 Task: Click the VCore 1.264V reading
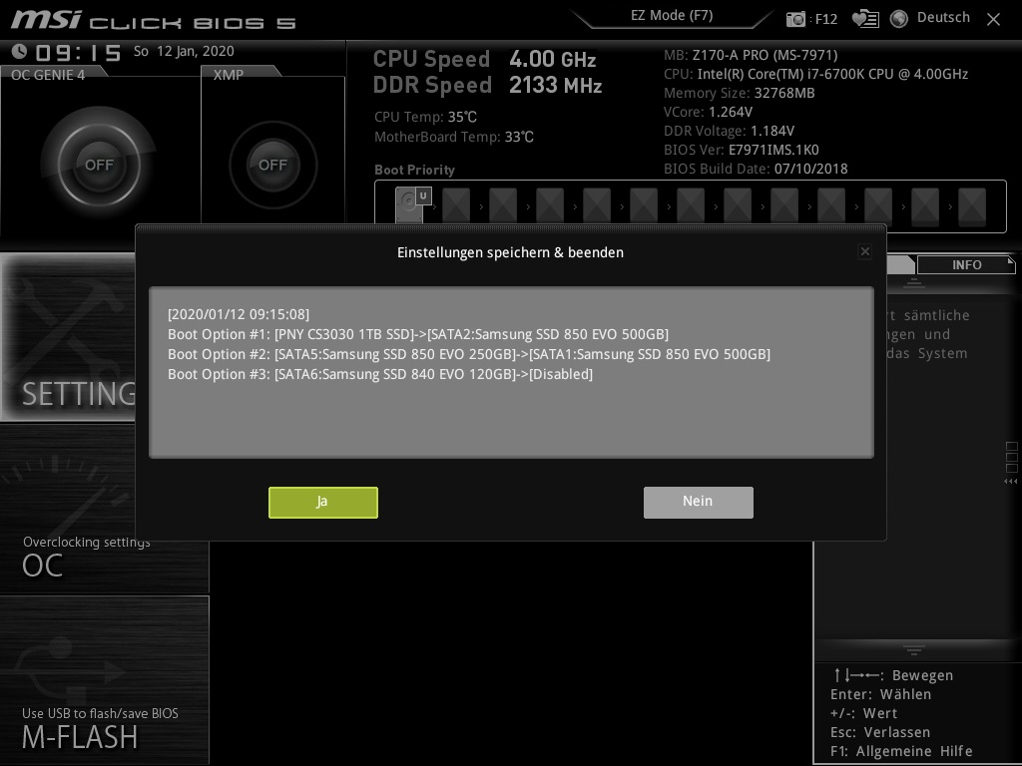(708, 112)
